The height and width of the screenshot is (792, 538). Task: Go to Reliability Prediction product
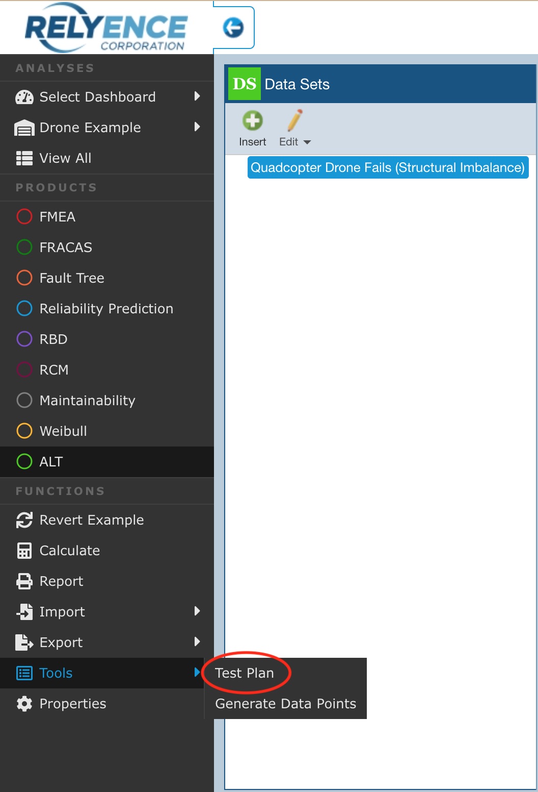[x=106, y=309]
